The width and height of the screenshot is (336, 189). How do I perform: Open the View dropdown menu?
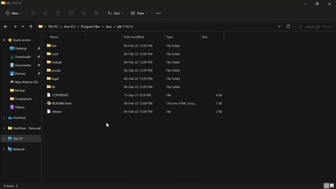click(139, 13)
